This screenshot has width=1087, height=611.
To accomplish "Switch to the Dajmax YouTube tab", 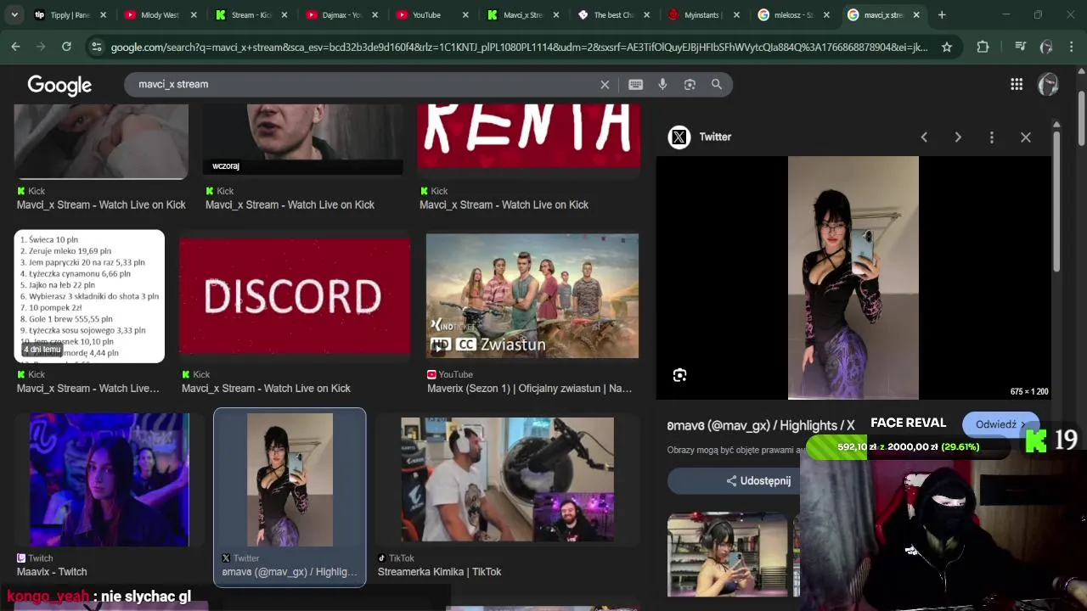I will (x=341, y=14).
